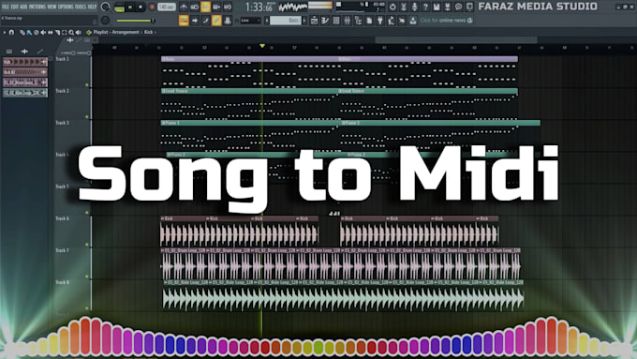
Task: Open project info speech bubble icon
Action: tap(459, 7)
